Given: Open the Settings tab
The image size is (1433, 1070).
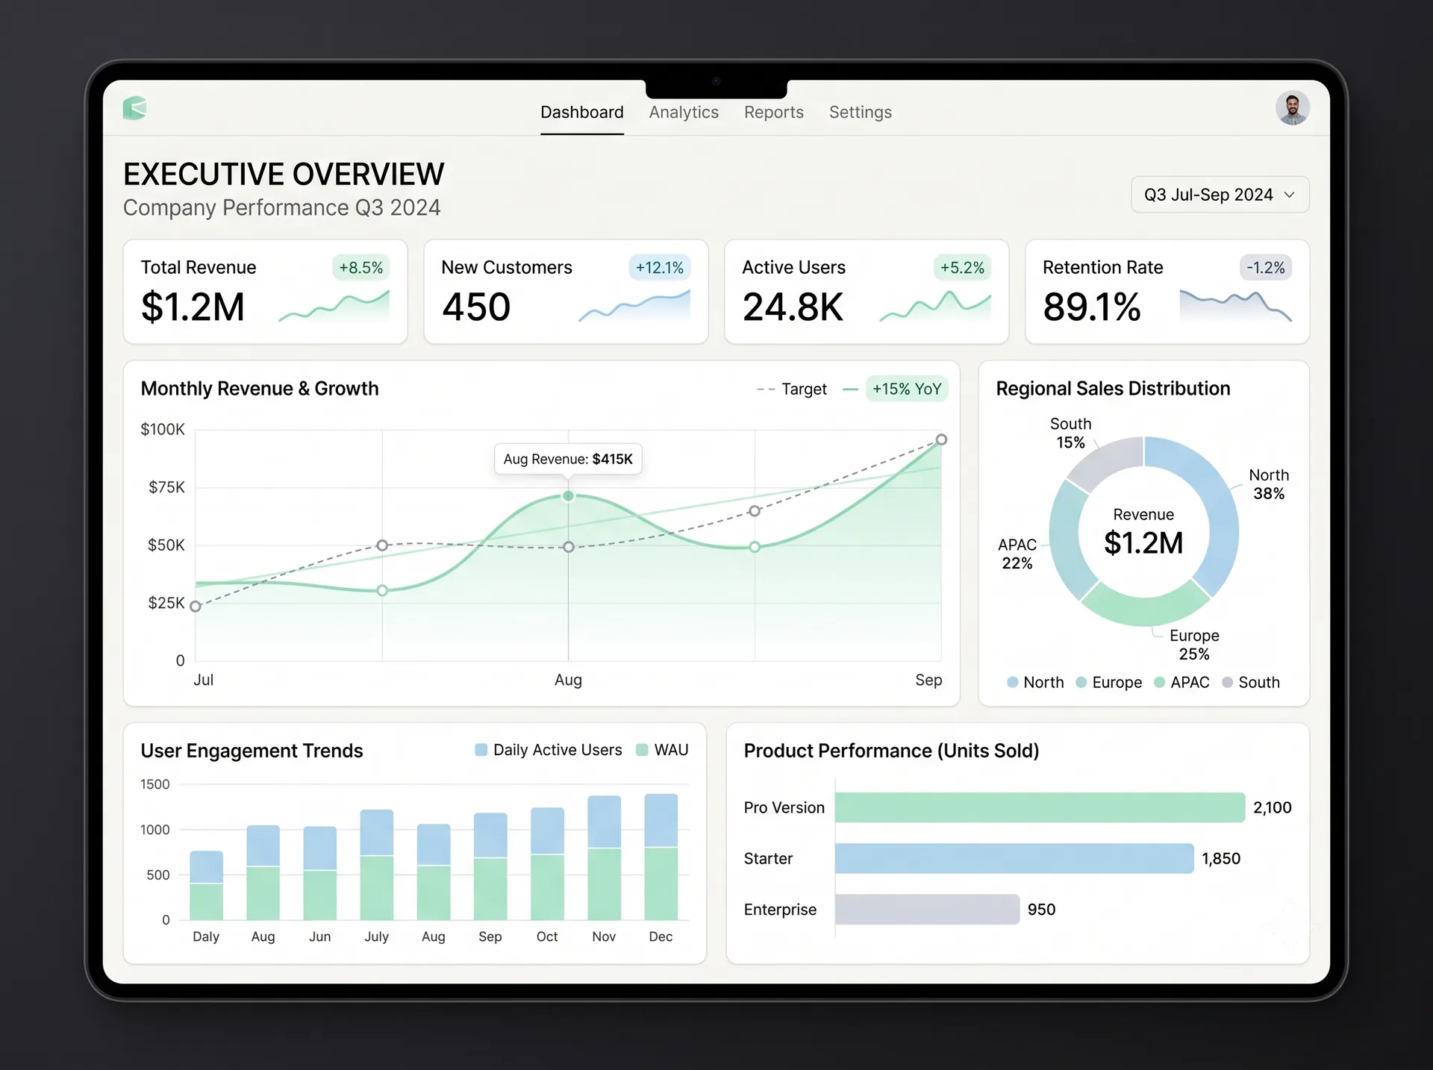Looking at the screenshot, I should coord(861,112).
